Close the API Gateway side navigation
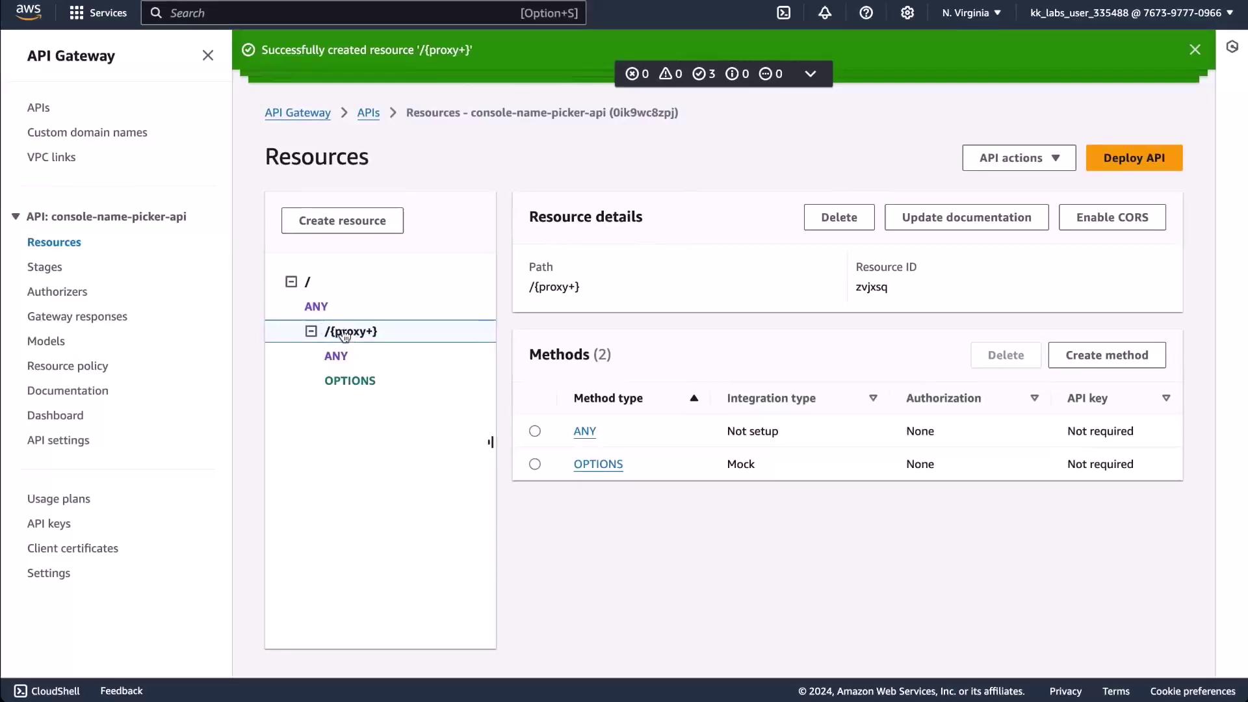Image resolution: width=1248 pixels, height=702 pixels. [x=208, y=55]
